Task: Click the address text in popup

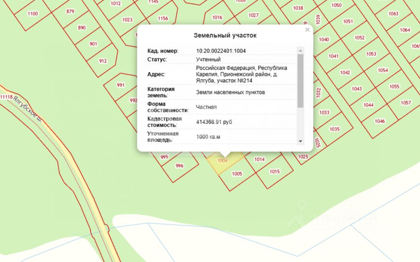Action: point(242,74)
